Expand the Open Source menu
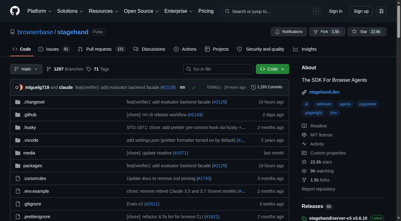Image resolution: width=401 pixels, height=221 pixels. (x=141, y=11)
